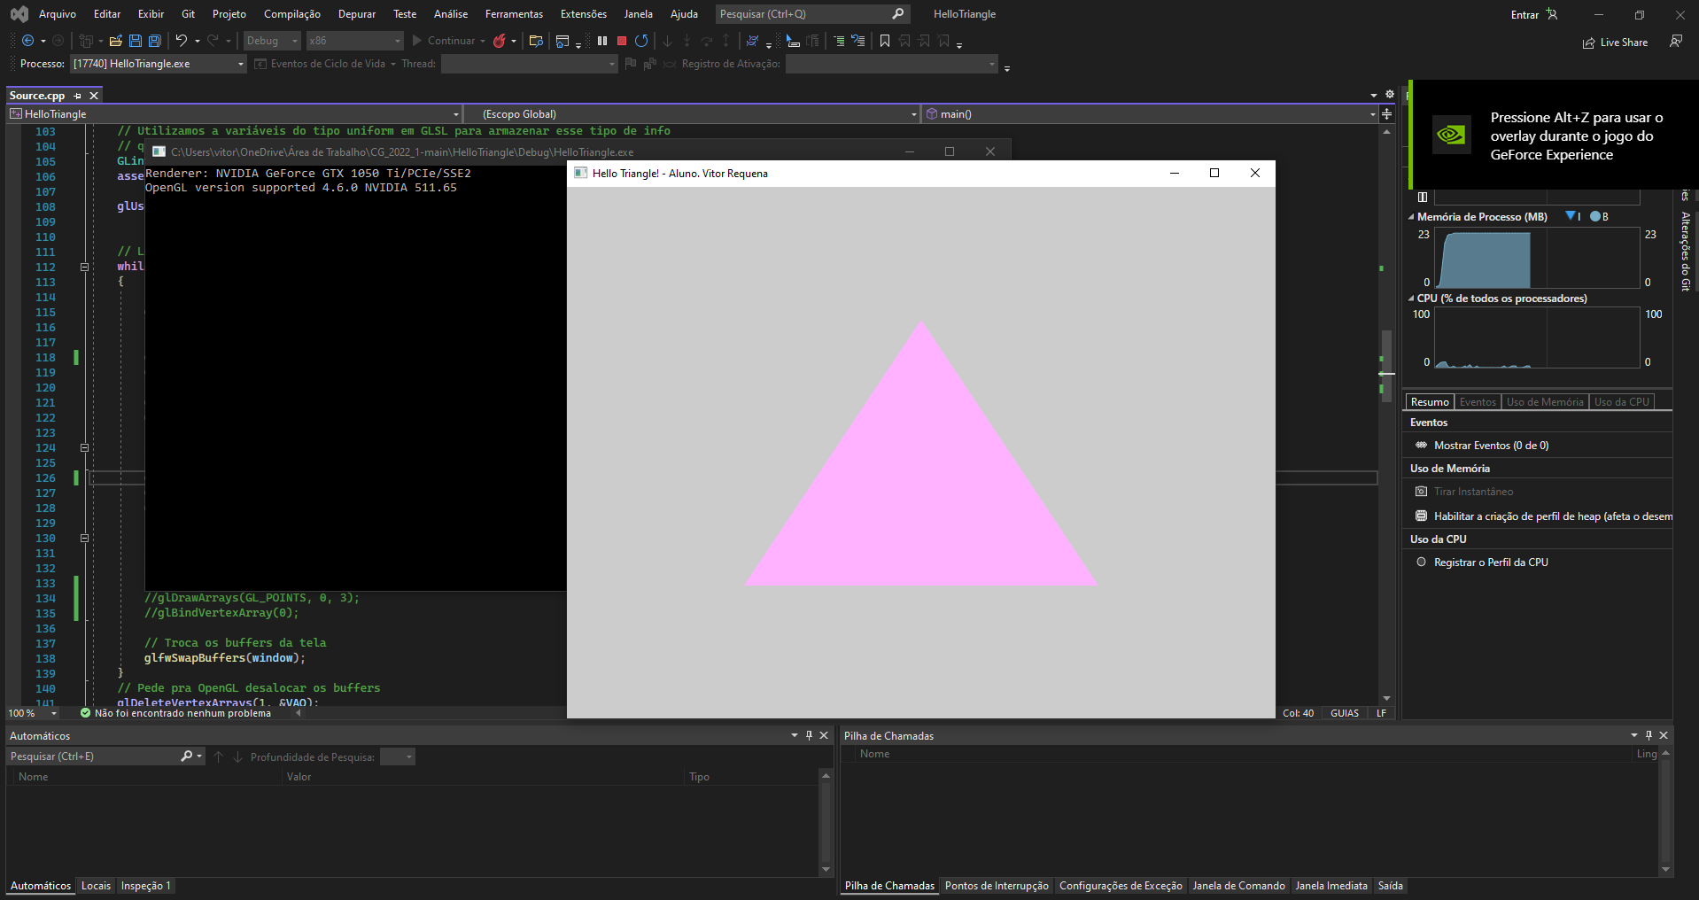1699x900 pixels.
Task: Switch to the Saída tab
Action: pos(1391,886)
